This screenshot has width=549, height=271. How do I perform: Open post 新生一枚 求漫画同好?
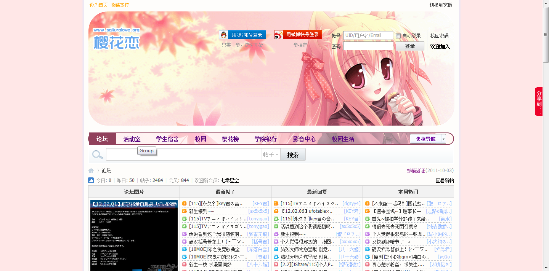click(x=210, y=265)
